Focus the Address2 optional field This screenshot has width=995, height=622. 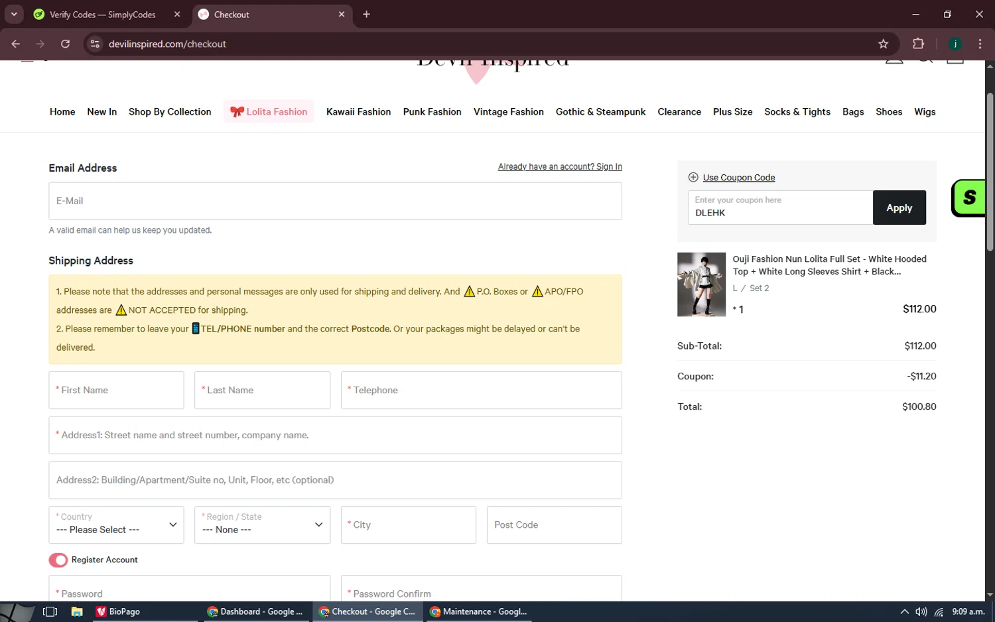pyautogui.click(x=335, y=480)
